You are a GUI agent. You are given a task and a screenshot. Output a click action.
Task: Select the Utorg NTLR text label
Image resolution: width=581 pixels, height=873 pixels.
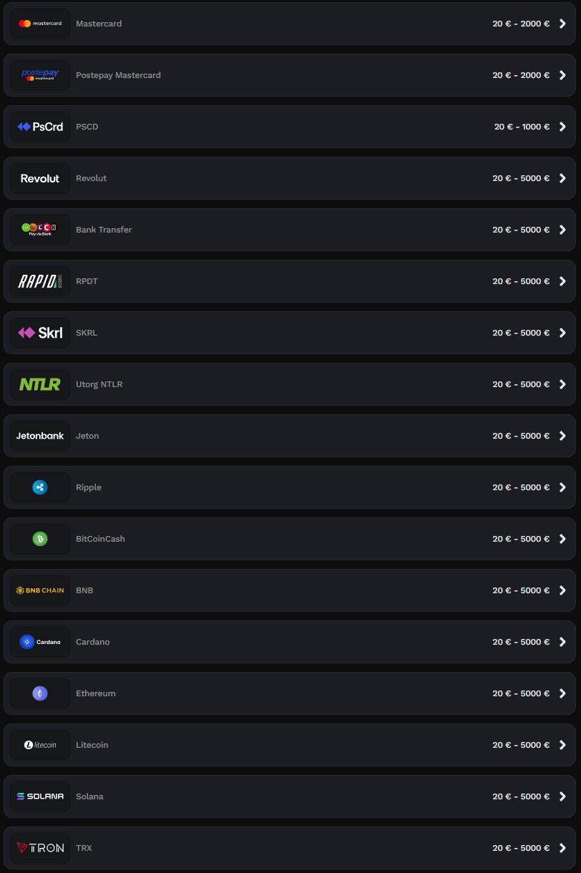[99, 384]
